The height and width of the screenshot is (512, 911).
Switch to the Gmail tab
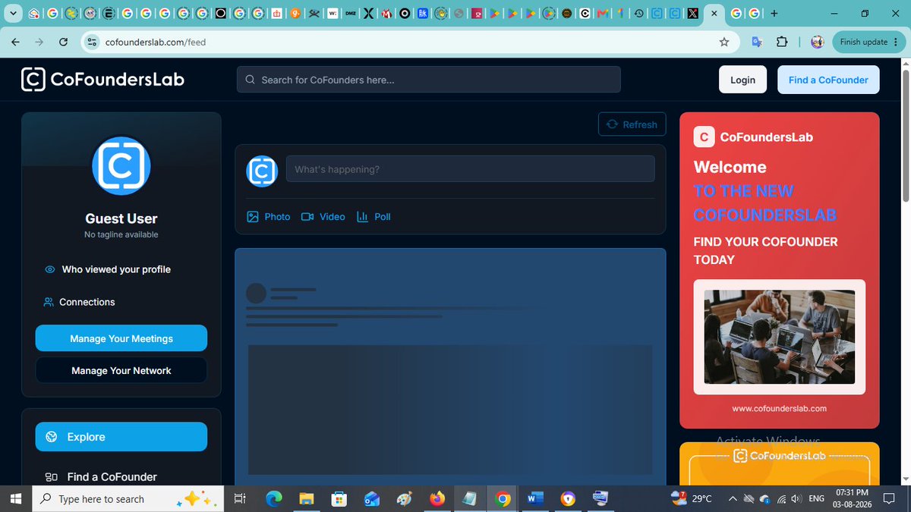pos(602,14)
